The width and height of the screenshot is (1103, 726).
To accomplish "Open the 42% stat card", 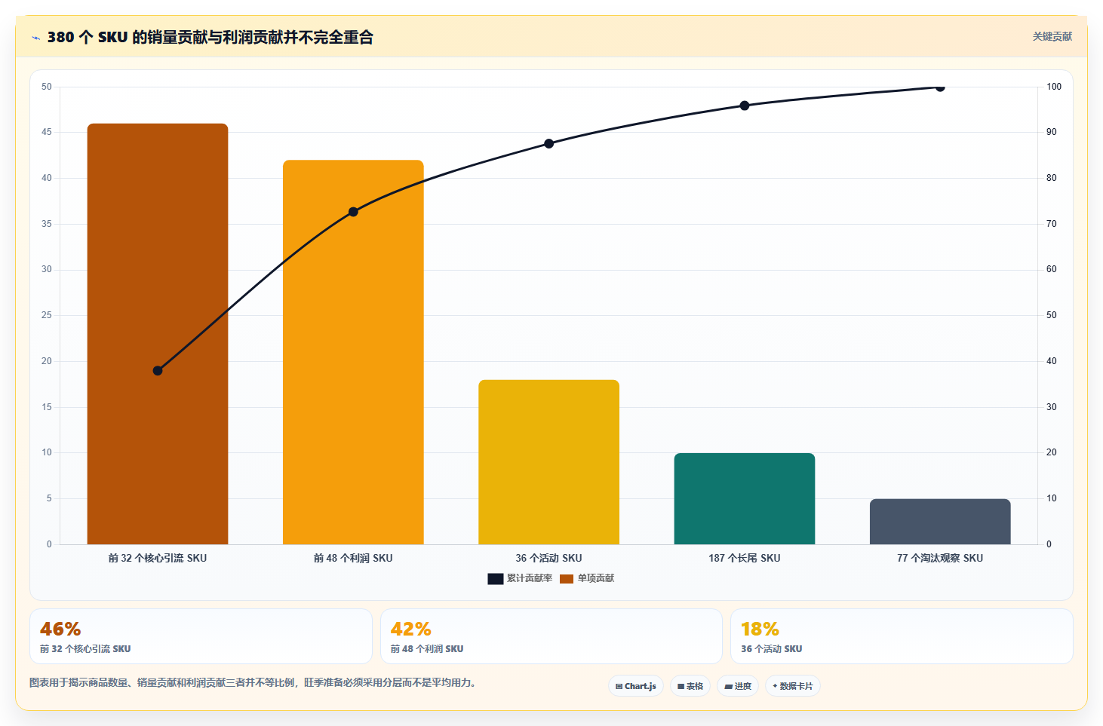I will click(x=551, y=636).
